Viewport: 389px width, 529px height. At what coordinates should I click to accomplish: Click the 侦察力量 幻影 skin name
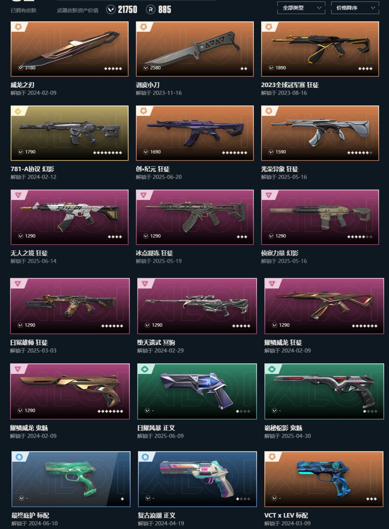click(x=280, y=253)
